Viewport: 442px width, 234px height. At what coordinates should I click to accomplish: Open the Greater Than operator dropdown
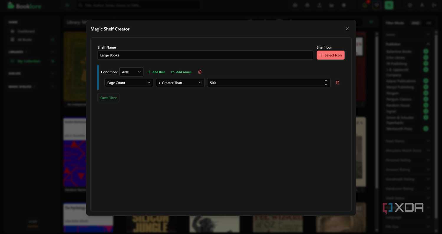pyautogui.click(x=180, y=83)
